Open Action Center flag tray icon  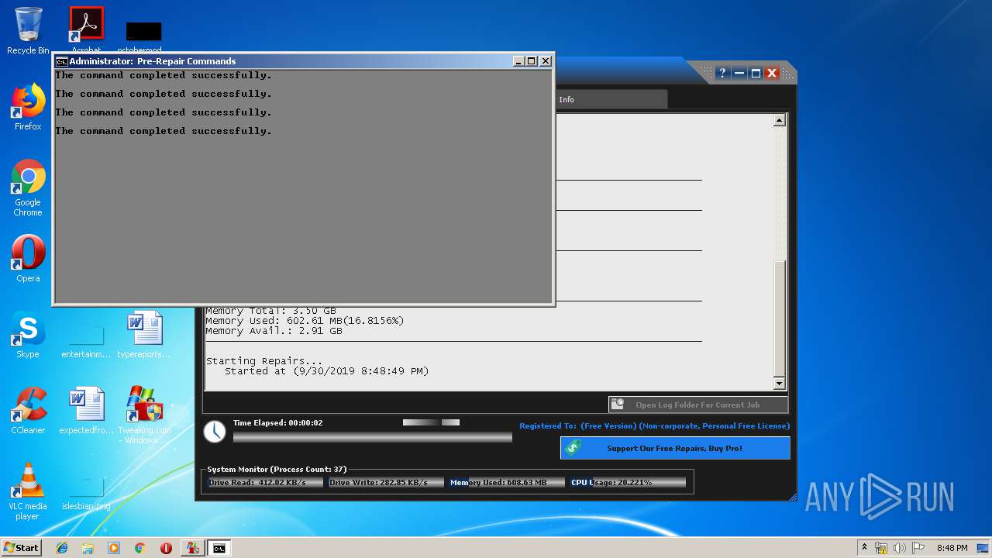(918, 548)
